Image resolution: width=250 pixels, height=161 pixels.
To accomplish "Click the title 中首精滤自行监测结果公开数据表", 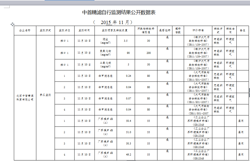I will [x=119, y=12].
